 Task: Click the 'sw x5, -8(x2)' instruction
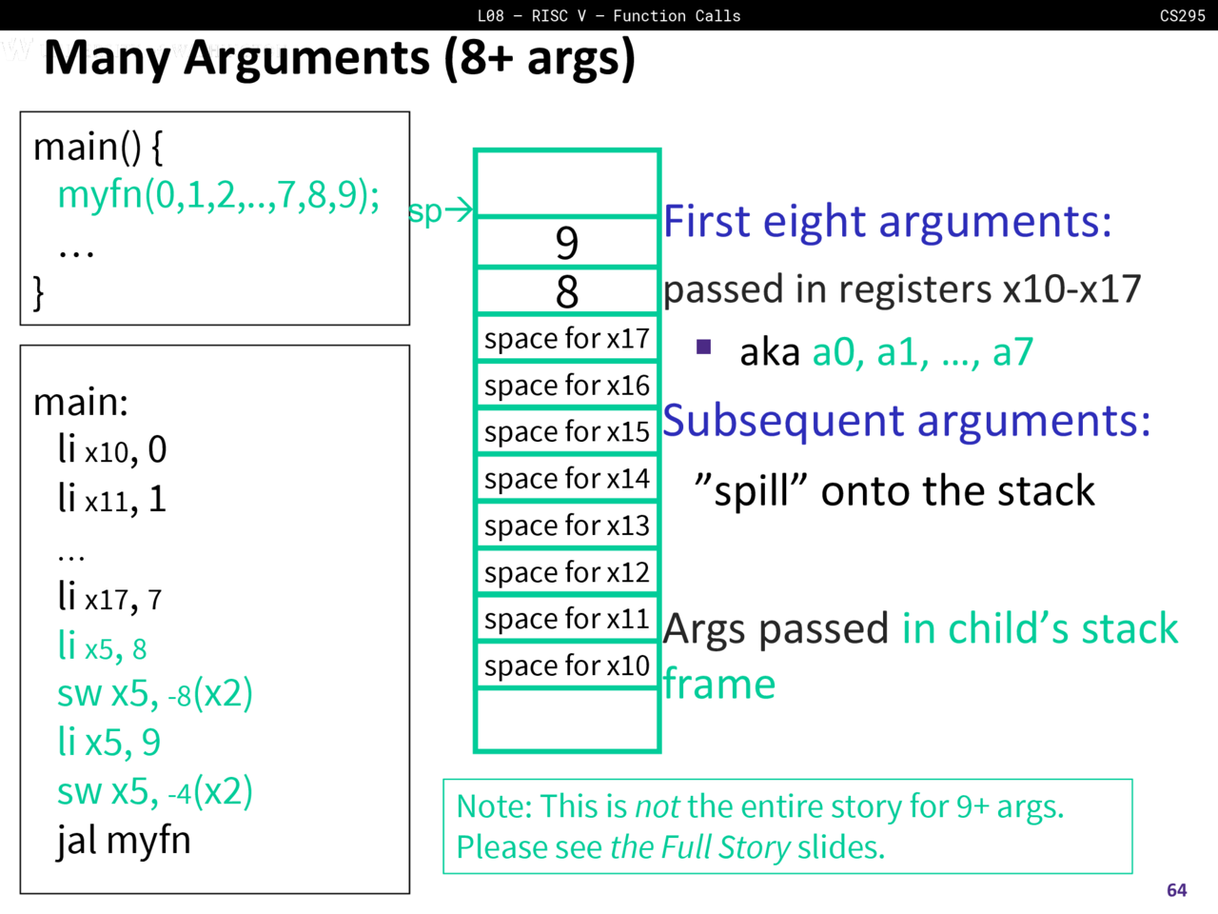(155, 694)
